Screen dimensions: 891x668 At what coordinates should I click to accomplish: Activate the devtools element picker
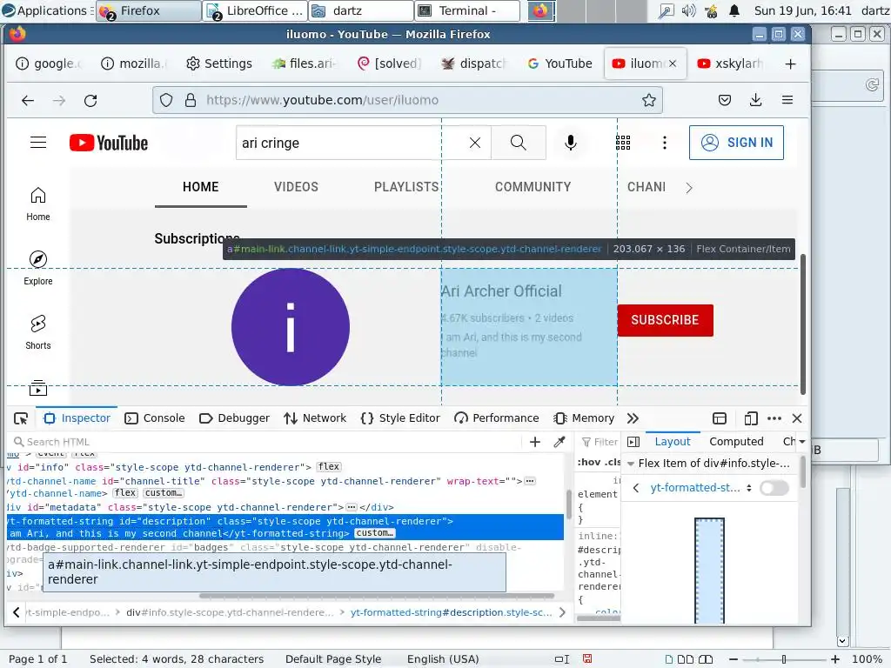(21, 418)
